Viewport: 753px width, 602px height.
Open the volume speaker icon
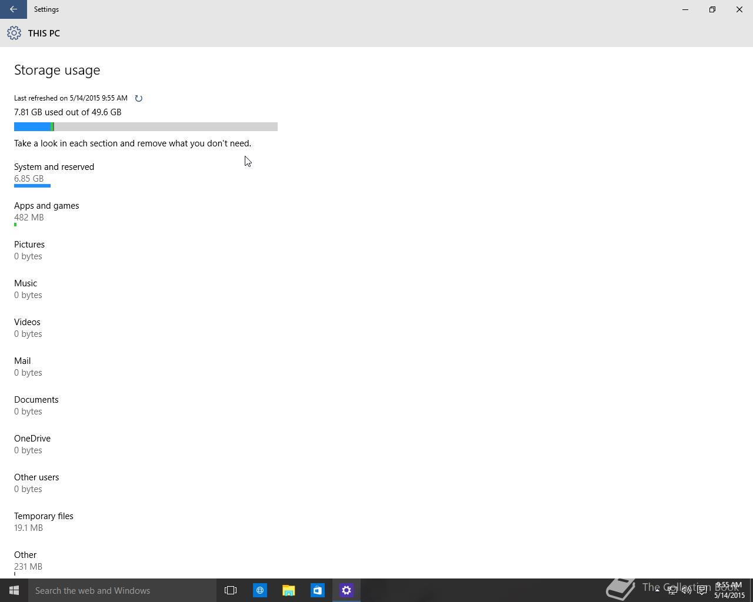[x=687, y=590]
